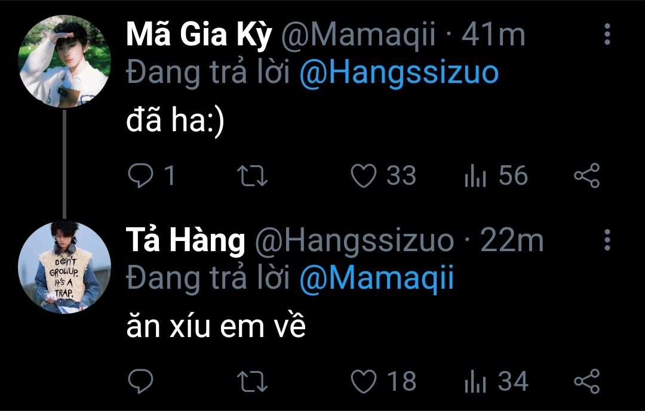This screenshot has width=645, height=411.
Task: Go to the @Hangssizuo mention link
Action: [398, 73]
